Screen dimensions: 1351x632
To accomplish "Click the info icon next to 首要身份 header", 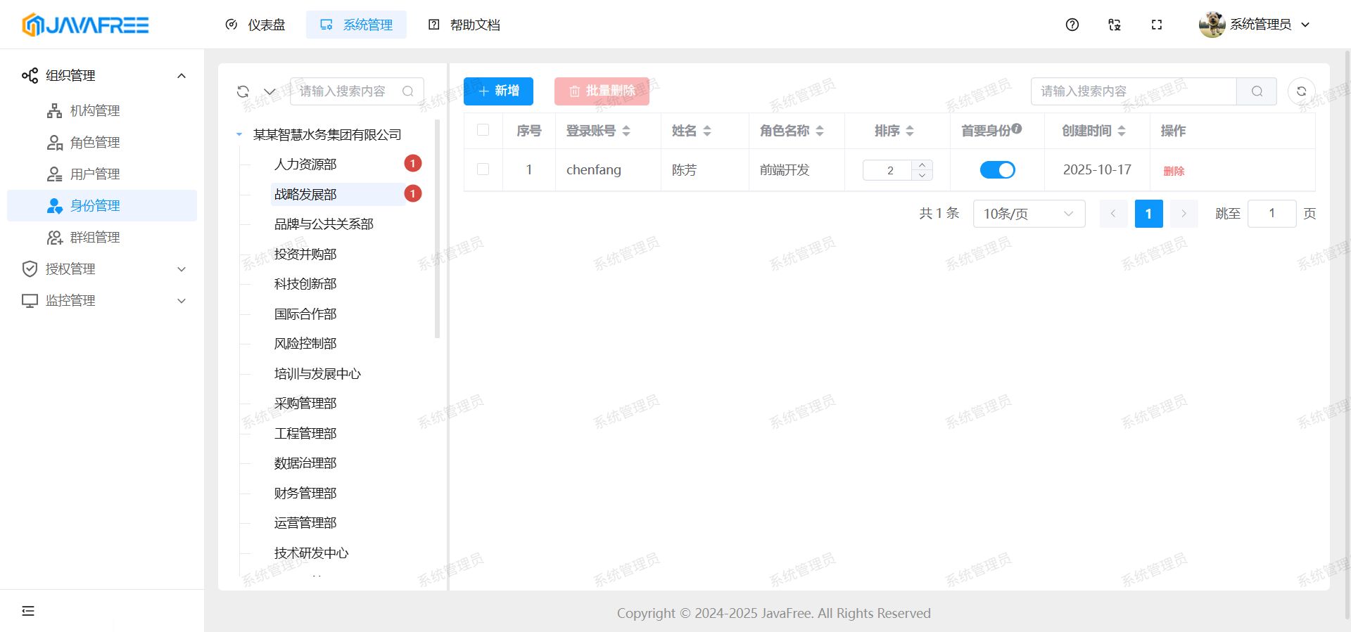I will tap(1017, 129).
